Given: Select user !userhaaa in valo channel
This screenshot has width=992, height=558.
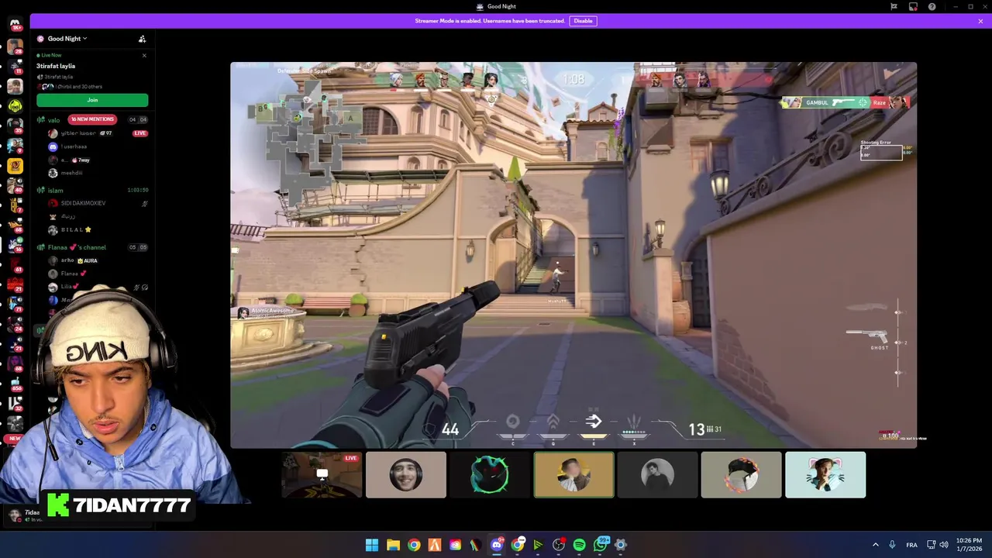Looking at the screenshot, I should click(74, 146).
